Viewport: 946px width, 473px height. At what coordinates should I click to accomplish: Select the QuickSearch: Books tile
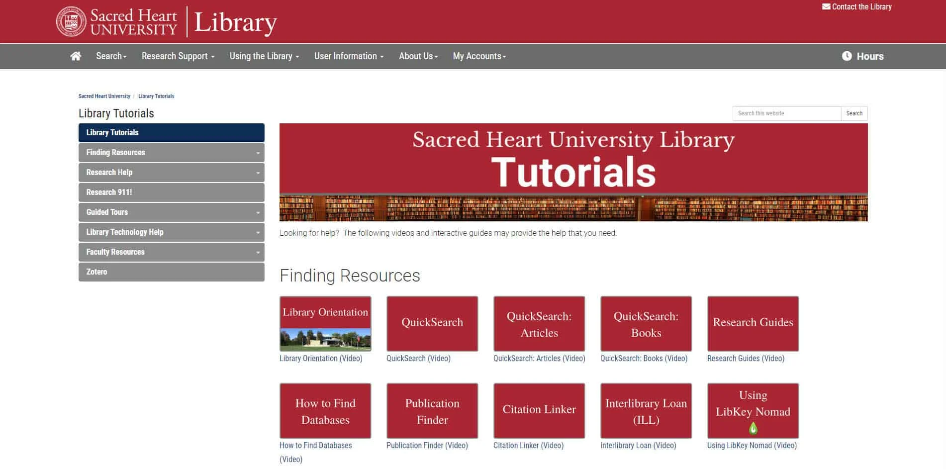[646, 323]
